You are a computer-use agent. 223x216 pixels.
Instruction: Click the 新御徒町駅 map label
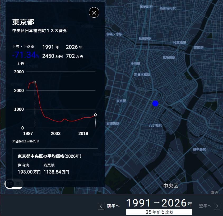pos(168,8)
